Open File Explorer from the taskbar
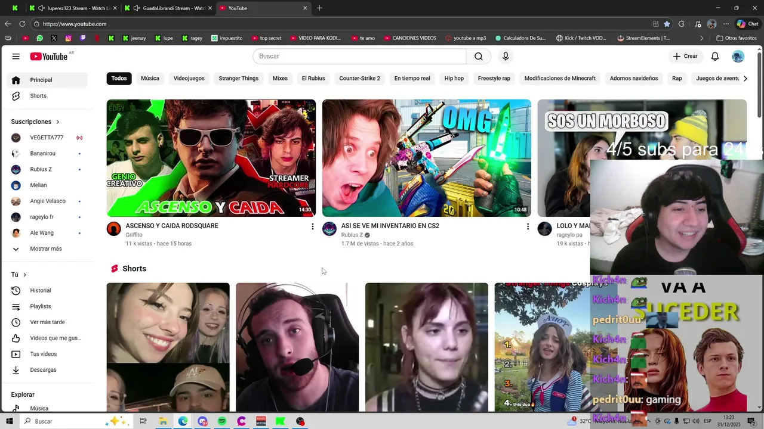This screenshot has height=429, width=764. 162,421
